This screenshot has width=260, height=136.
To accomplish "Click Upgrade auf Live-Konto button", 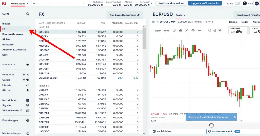I will click(205, 3).
